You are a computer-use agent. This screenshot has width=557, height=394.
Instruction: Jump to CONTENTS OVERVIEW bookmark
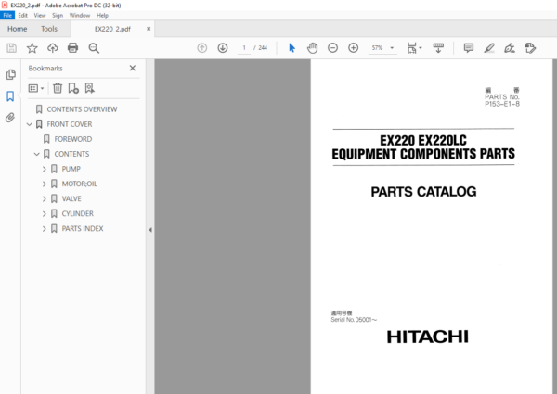[x=82, y=109]
